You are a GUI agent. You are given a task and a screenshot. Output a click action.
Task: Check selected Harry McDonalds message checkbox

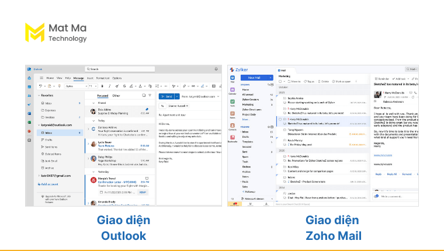[x=280, y=120]
